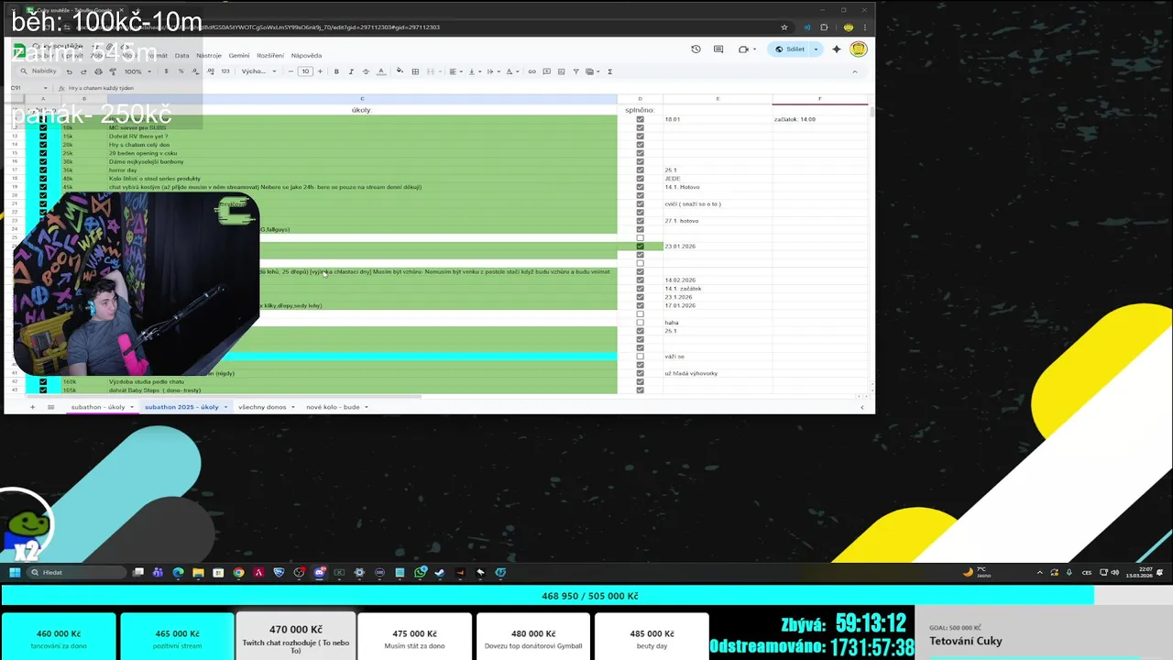Open the Nápověda menu

click(306, 56)
